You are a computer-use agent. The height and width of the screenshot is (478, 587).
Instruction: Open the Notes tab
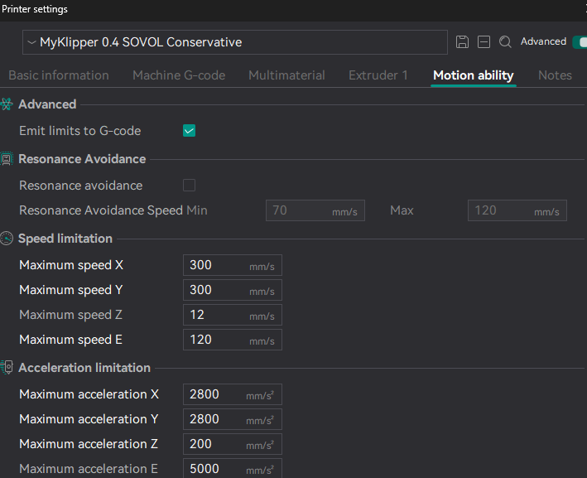[555, 75]
